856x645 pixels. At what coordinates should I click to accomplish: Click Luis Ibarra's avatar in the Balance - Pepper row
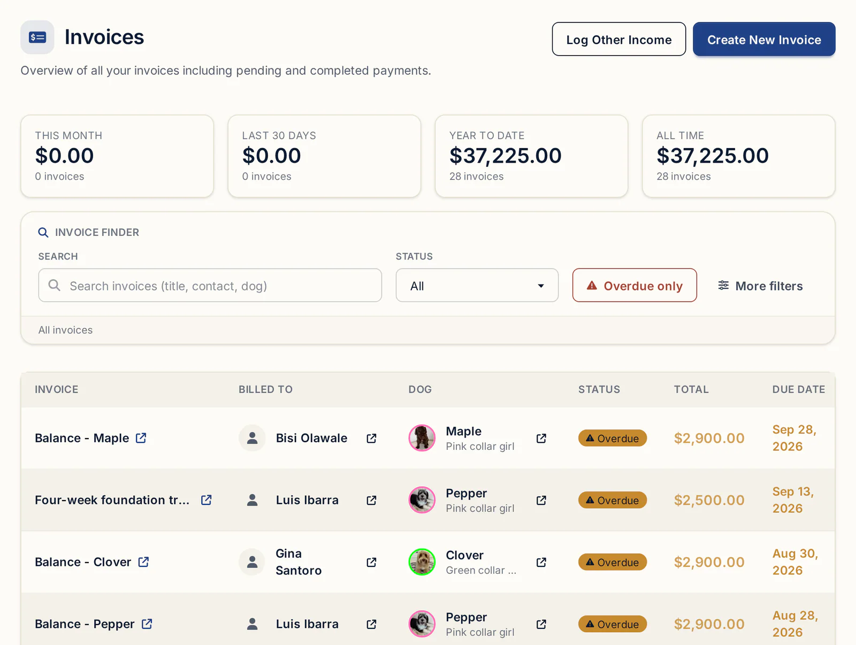pyautogui.click(x=253, y=624)
